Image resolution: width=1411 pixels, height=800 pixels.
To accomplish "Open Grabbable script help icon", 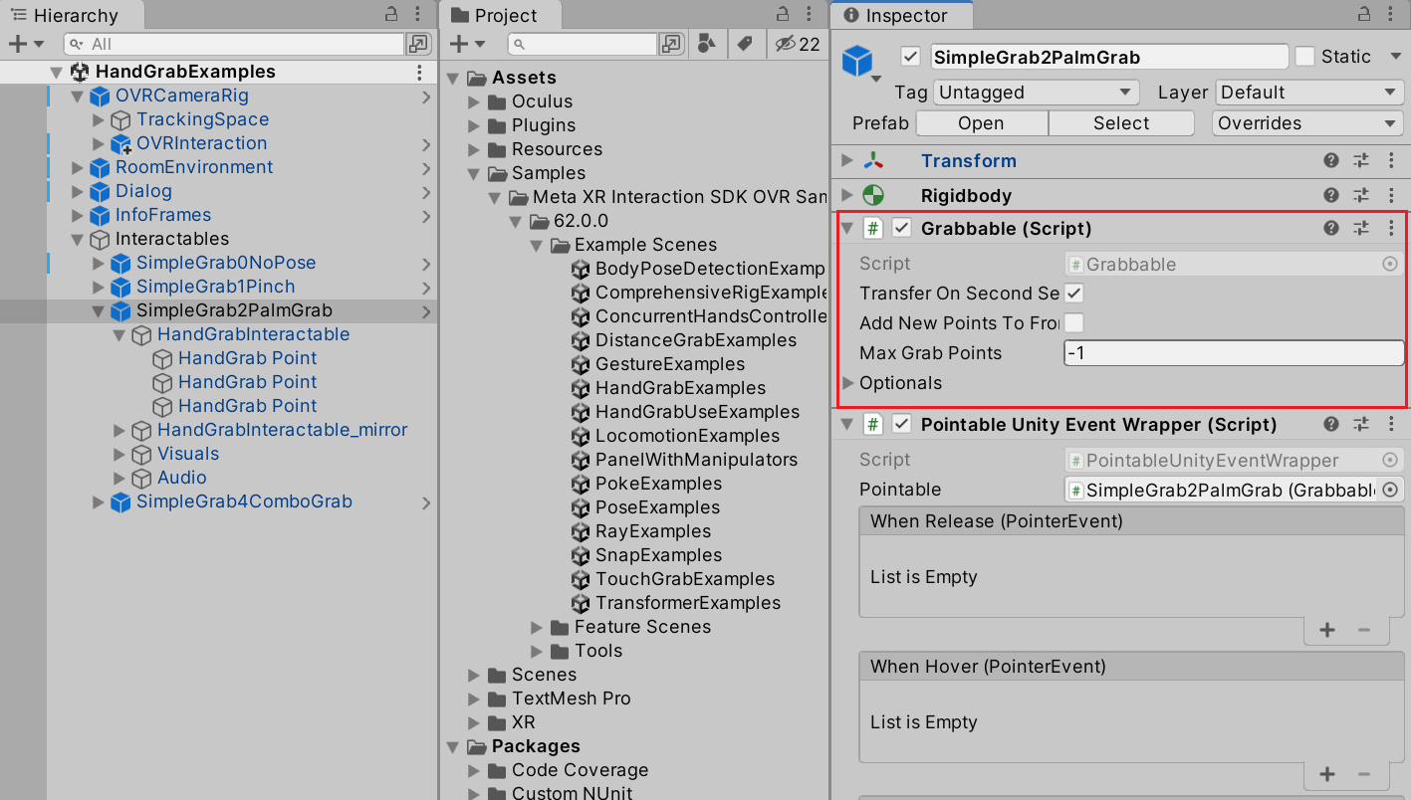I will [1331, 229].
